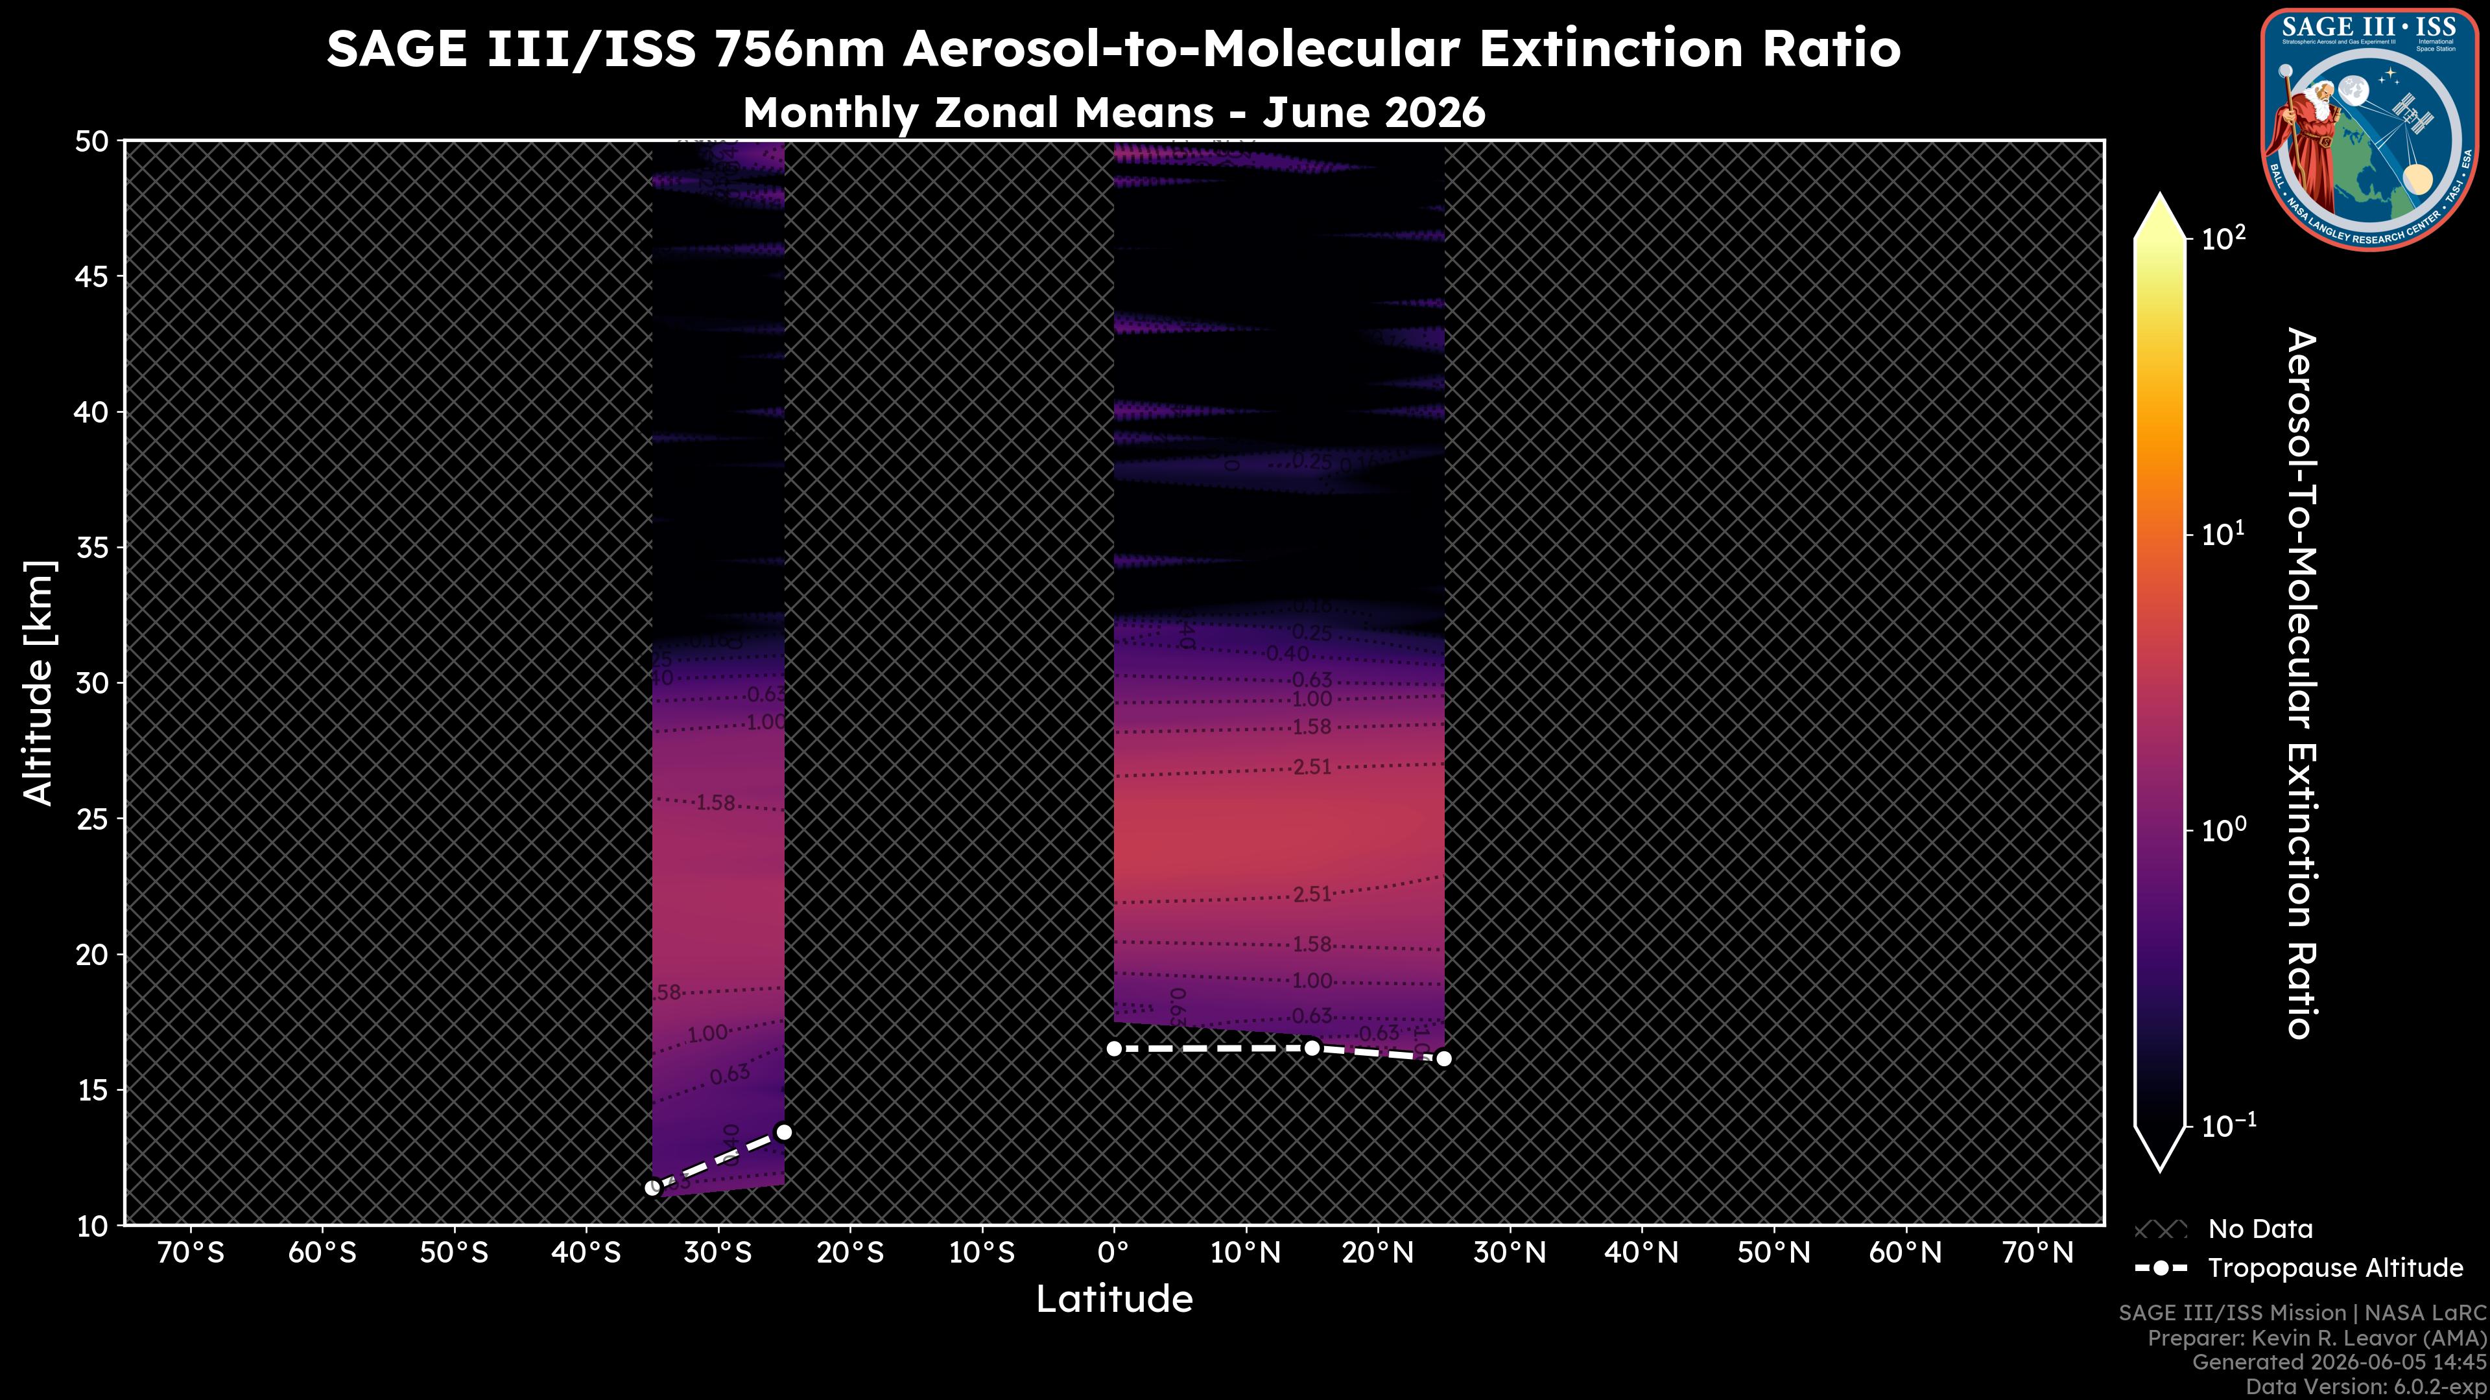The height and width of the screenshot is (1400, 2490).
Task: Click the colorbar lower extend arrow
Action: pos(2161,1150)
